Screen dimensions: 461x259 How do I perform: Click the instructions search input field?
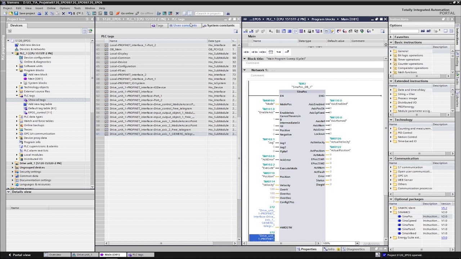[404, 31]
